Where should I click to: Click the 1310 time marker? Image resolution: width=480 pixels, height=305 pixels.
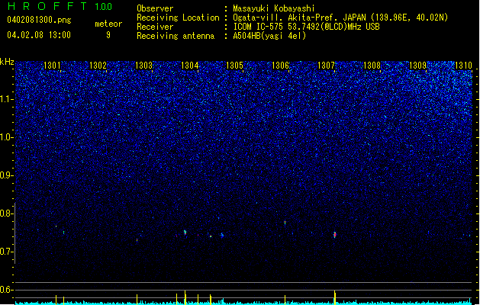click(463, 66)
